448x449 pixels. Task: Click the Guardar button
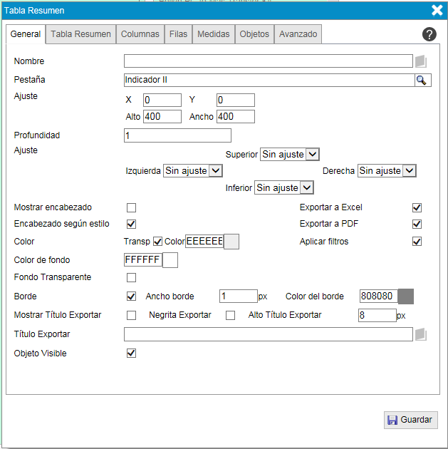pos(410,420)
